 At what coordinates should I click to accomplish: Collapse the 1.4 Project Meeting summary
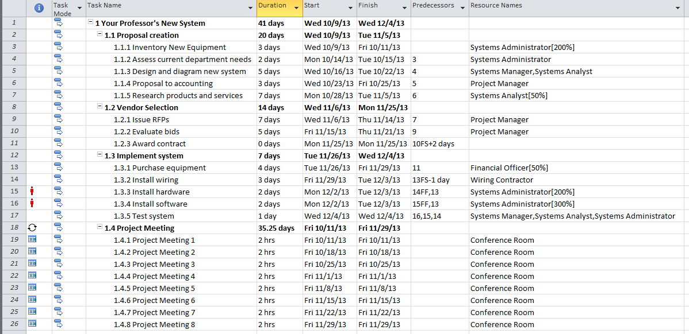(x=100, y=228)
